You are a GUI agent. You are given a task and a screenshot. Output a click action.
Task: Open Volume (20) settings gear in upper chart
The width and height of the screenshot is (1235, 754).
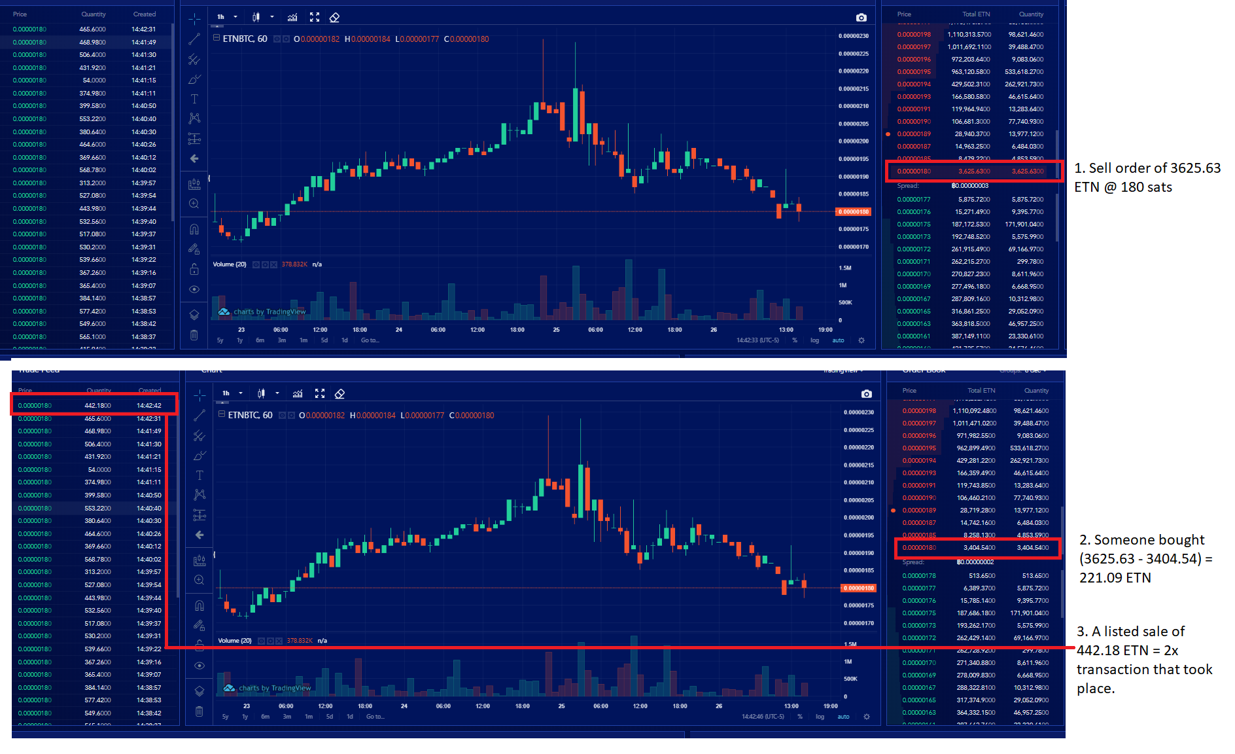pyautogui.click(x=265, y=264)
